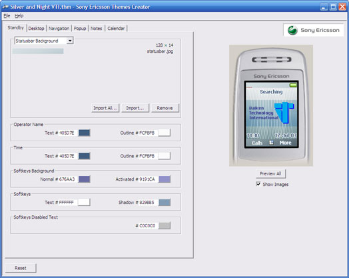Pick the Softkeys text color swatch
Viewport: 349px width, 278px height.
point(85,202)
